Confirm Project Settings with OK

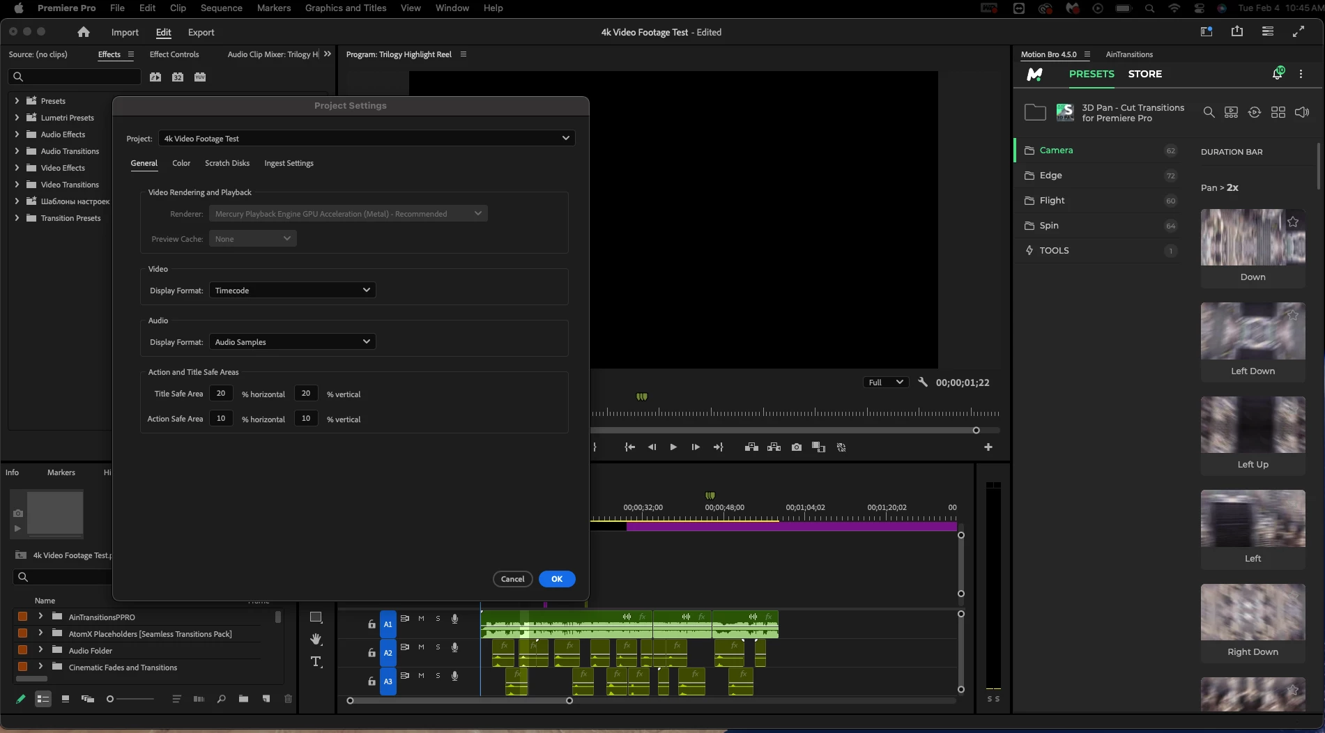(x=557, y=579)
